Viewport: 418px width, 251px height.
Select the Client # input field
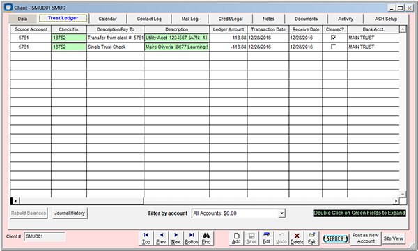(45, 236)
